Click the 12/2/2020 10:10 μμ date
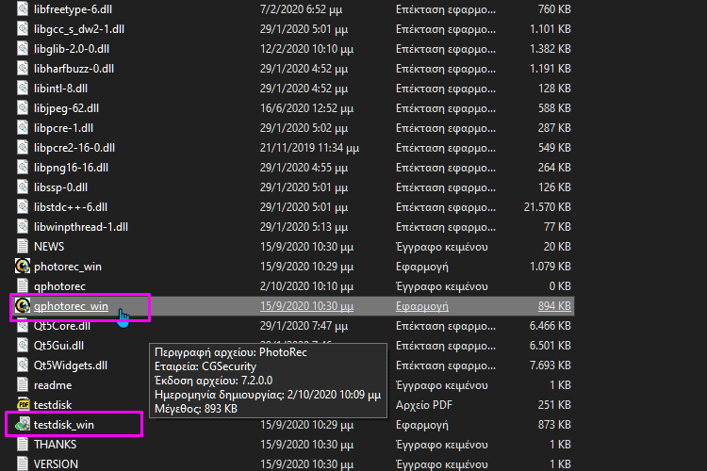Screen dimensions: 707x471 click(307, 49)
